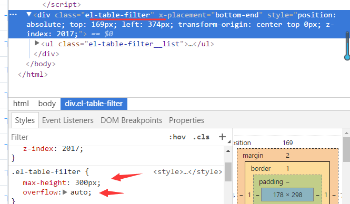The width and height of the screenshot is (350, 204).
Task: Click the styles pane scrollbar thumb
Action: pyautogui.click(x=228, y=172)
